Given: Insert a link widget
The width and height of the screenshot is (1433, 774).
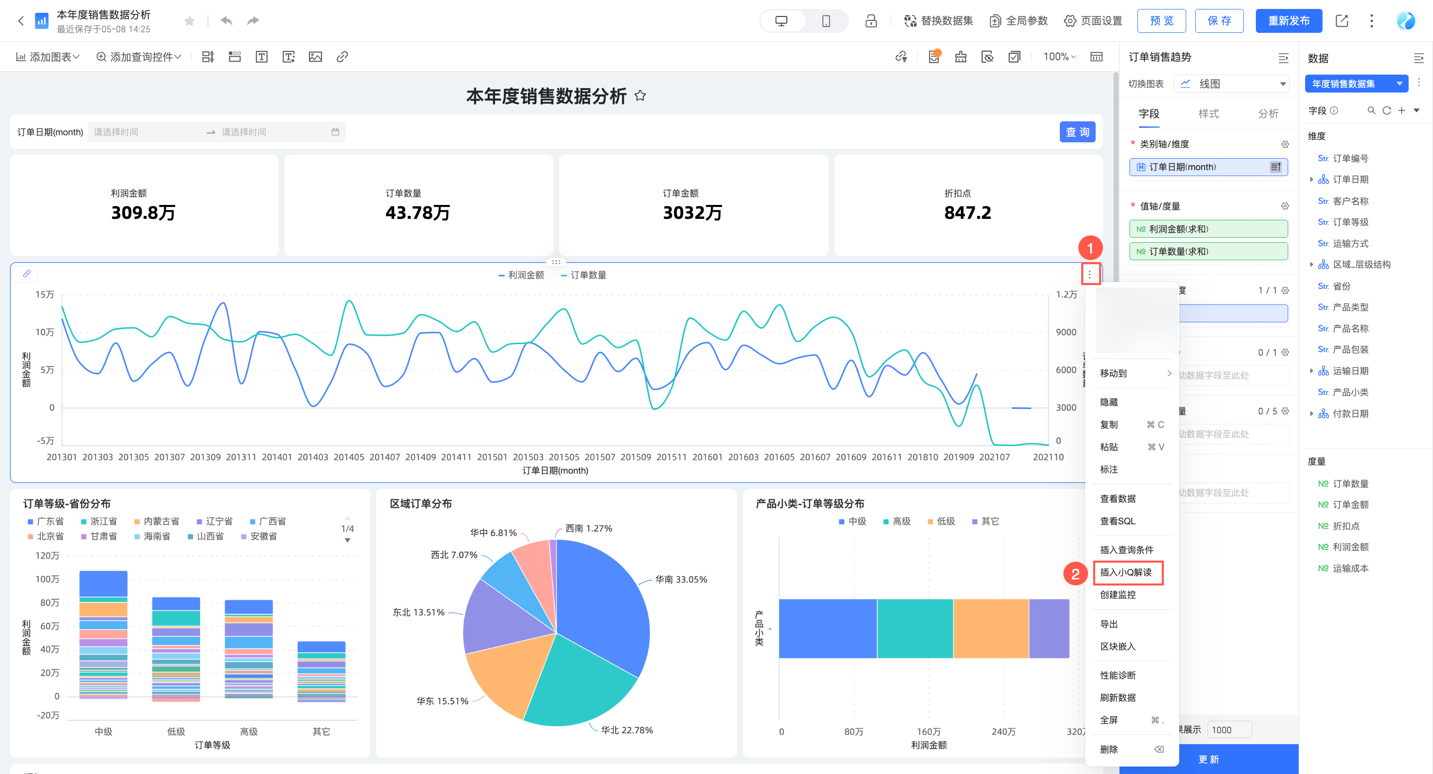Looking at the screenshot, I should tap(342, 57).
